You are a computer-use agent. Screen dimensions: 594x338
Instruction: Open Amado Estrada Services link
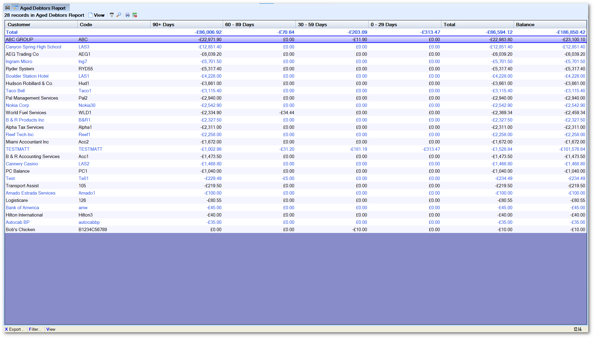[x=30, y=193]
